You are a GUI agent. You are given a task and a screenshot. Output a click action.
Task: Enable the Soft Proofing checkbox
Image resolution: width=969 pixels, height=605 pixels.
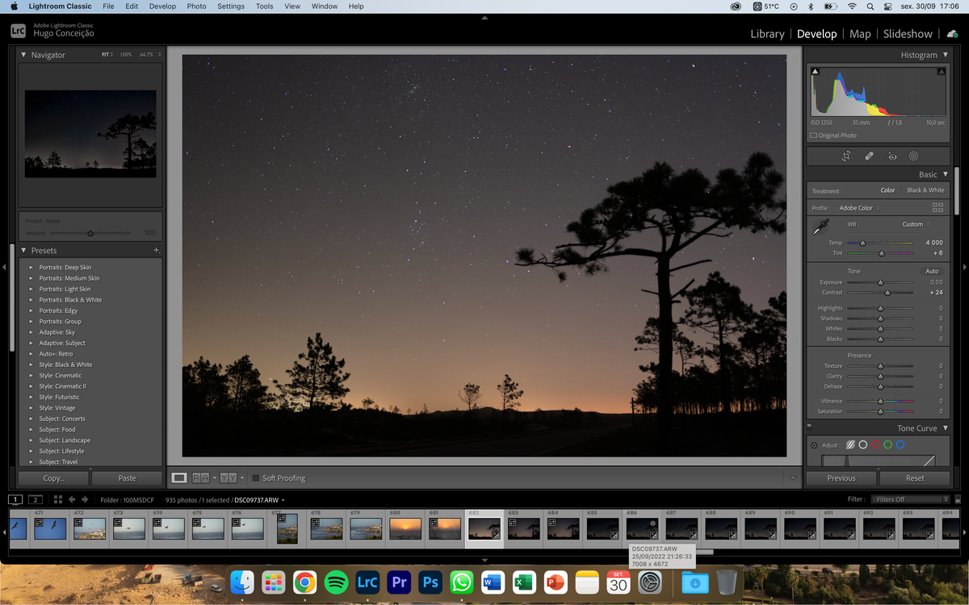pos(256,478)
